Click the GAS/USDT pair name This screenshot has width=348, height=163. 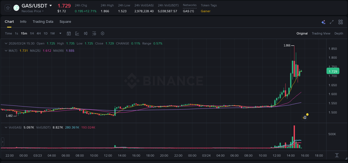coord(35,6)
